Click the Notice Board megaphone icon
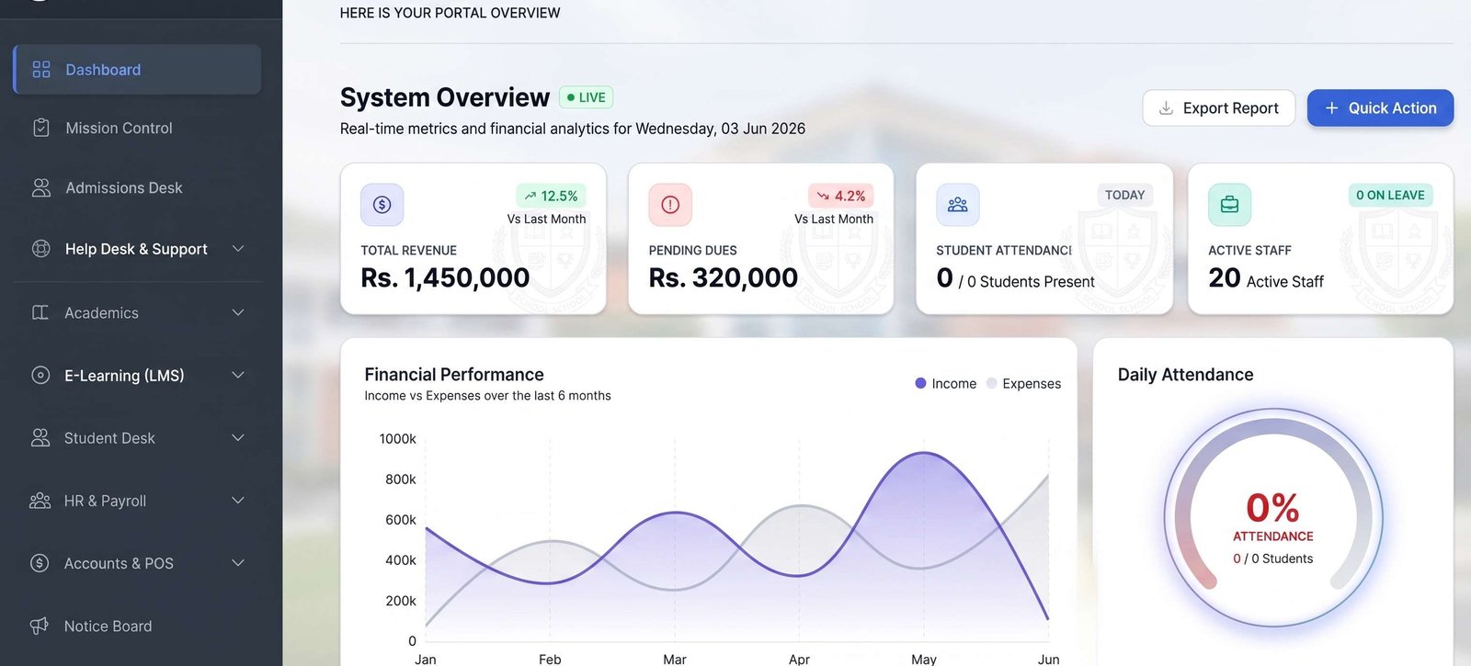 [x=40, y=626]
